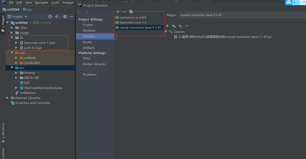Open the Navigate menu
Viewport: 306px width, 159px height.
pos(42,3)
